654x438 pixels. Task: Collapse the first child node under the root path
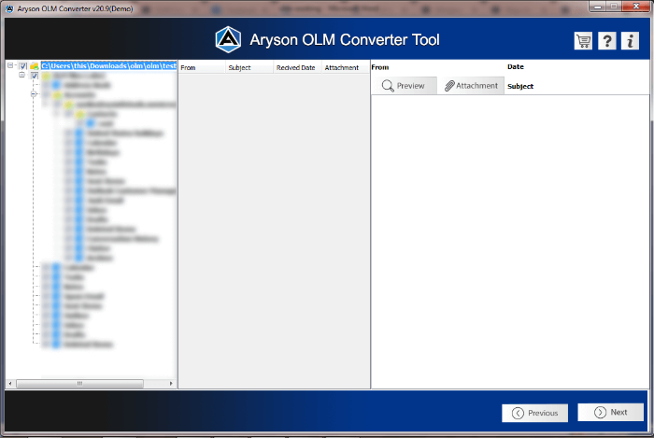(x=21, y=75)
